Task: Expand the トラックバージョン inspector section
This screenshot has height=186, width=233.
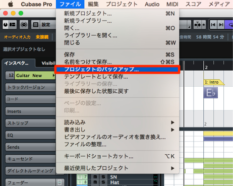Action: pyautogui.click(x=31, y=87)
